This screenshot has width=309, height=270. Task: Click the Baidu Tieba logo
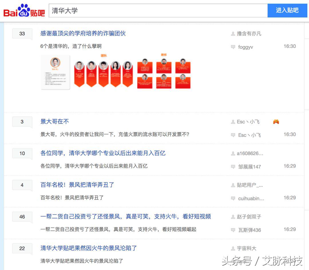[24, 10]
